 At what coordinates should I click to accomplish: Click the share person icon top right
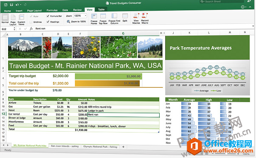pos(249,1)
